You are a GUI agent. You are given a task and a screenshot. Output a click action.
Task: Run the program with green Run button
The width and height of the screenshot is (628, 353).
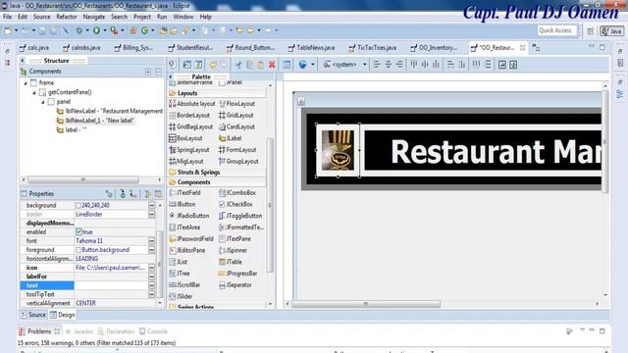pos(96,30)
